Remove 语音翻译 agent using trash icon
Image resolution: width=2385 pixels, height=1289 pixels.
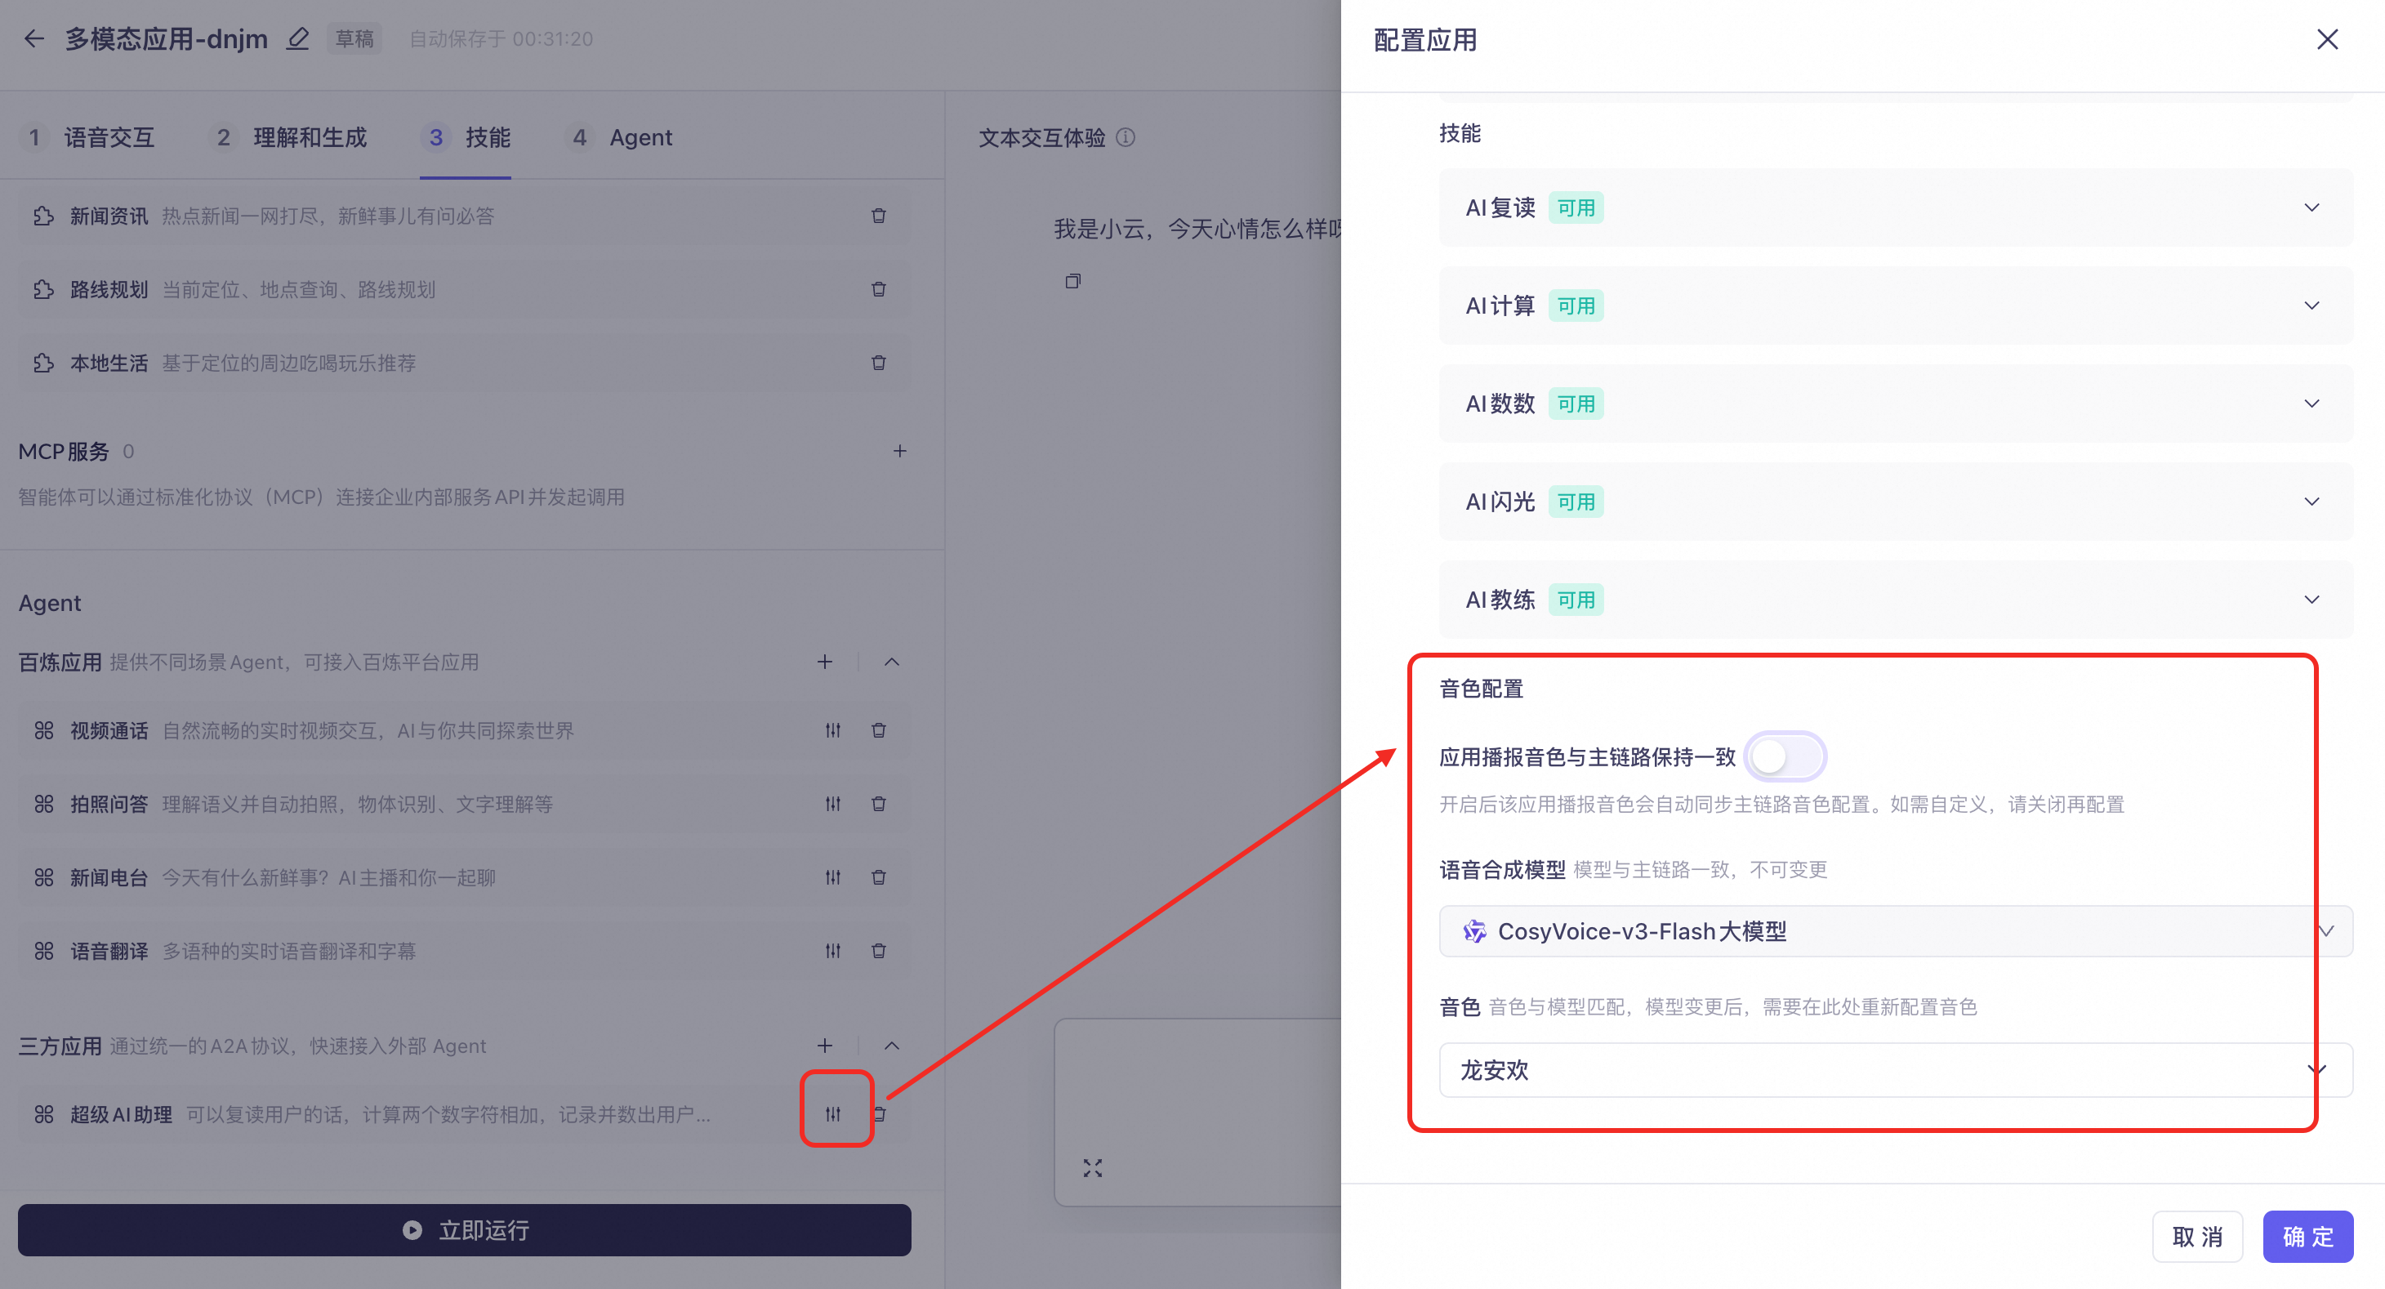coord(878,951)
